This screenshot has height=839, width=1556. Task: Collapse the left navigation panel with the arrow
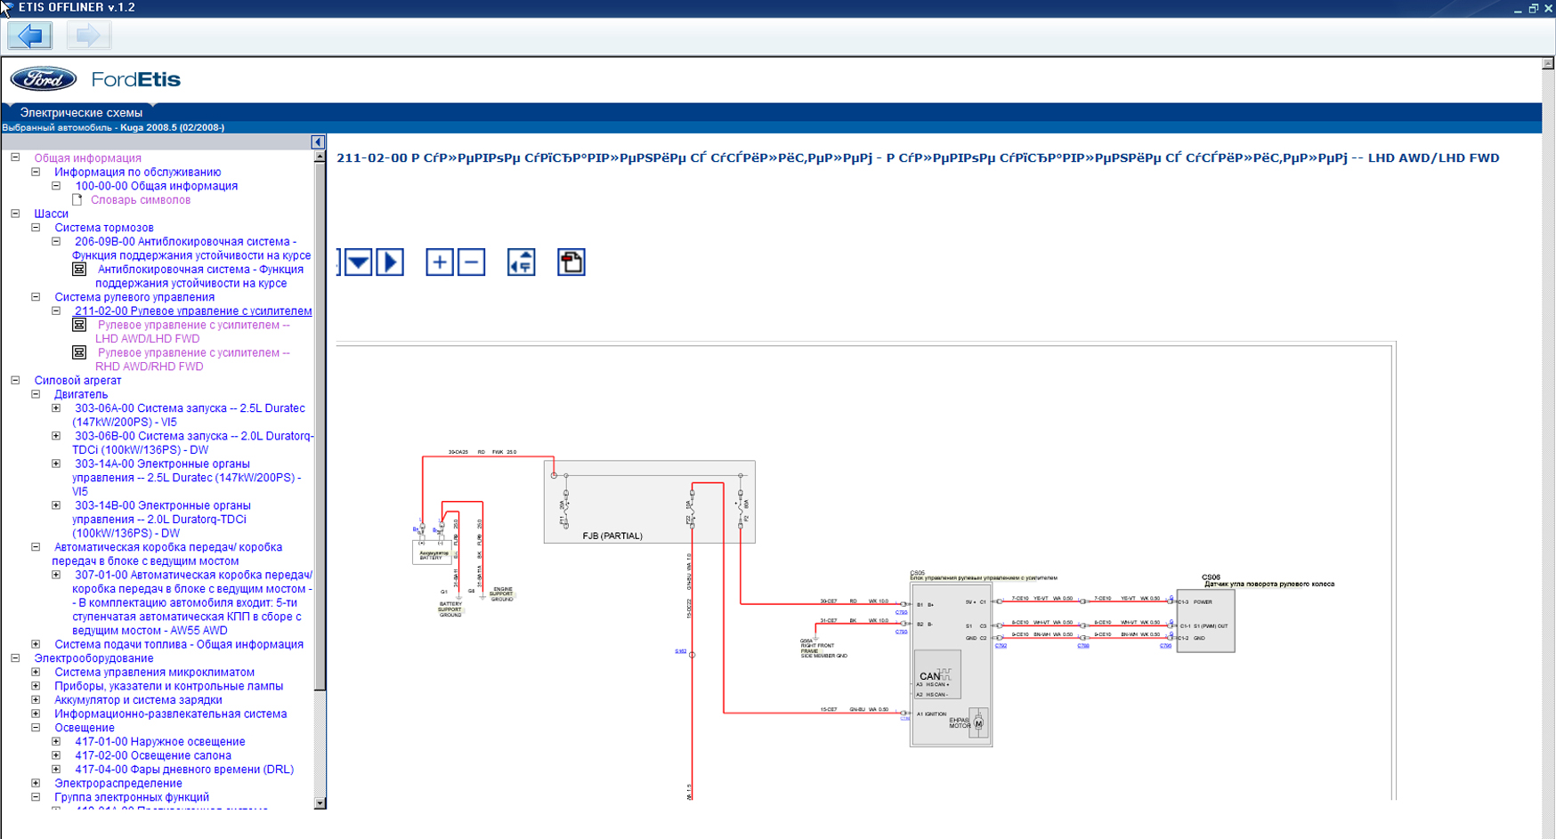[318, 142]
